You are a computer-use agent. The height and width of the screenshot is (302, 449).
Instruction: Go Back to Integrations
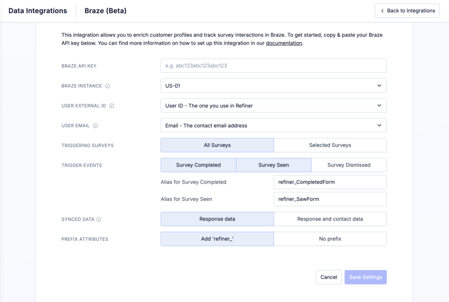tap(407, 11)
